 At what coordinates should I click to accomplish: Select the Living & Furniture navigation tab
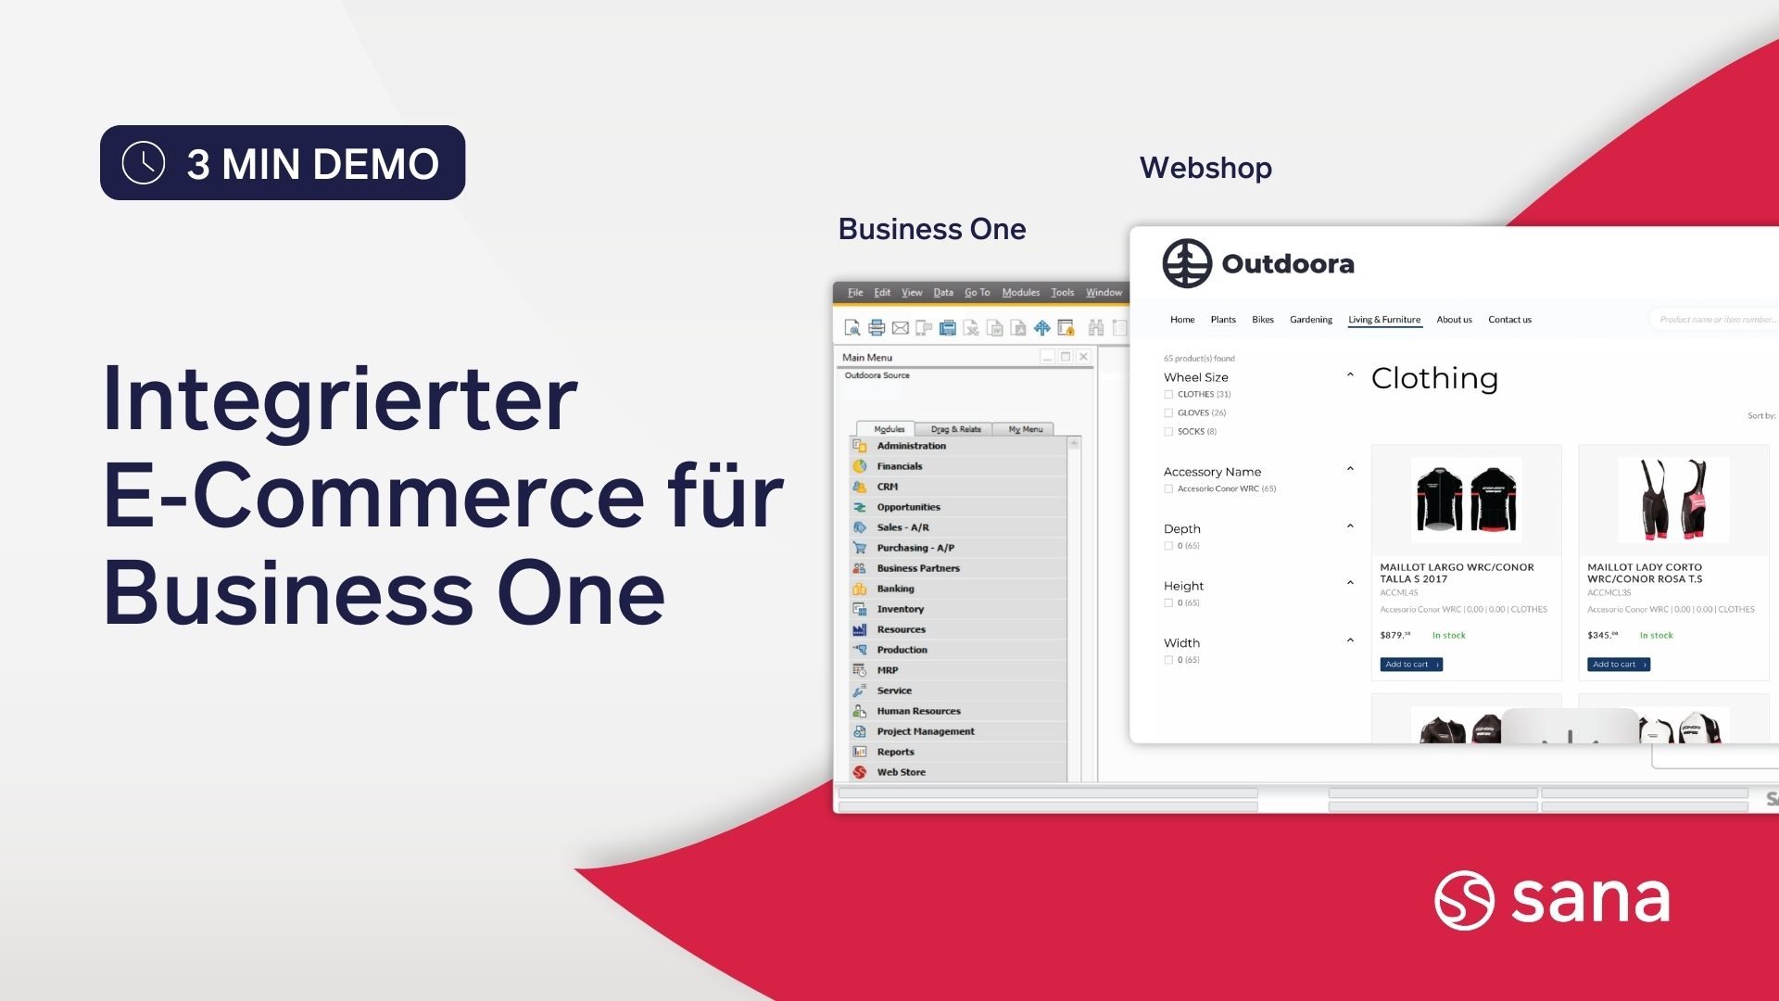click(x=1383, y=319)
